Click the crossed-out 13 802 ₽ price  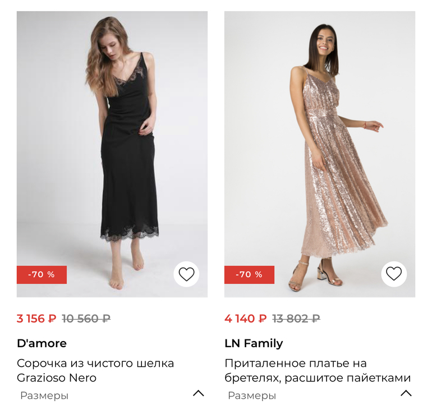296,319
